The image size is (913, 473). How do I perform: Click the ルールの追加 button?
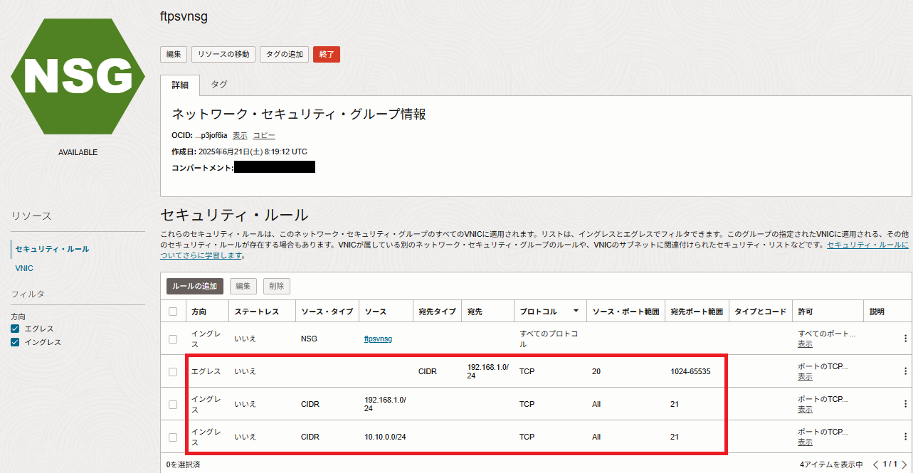click(x=195, y=286)
